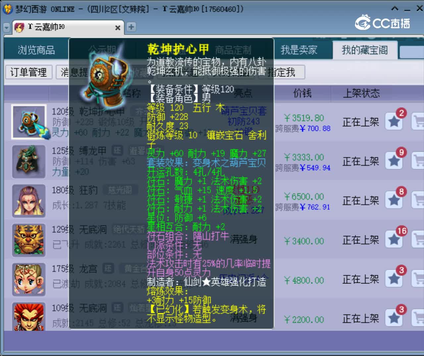Click cross-server fee ¥549.94
The width and height of the screenshot is (424, 356).
(x=315, y=168)
